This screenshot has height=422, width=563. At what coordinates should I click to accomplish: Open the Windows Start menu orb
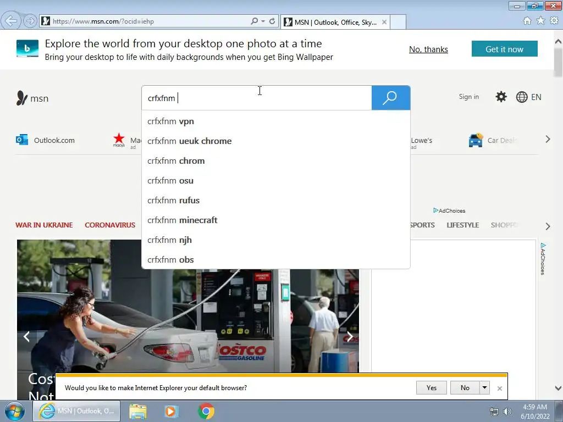coord(15,411)
